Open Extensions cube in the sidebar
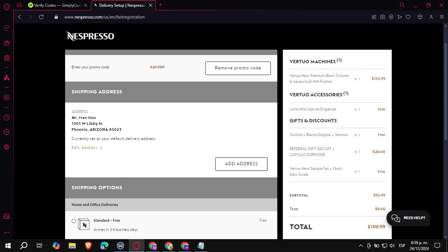 pos(7,132)
